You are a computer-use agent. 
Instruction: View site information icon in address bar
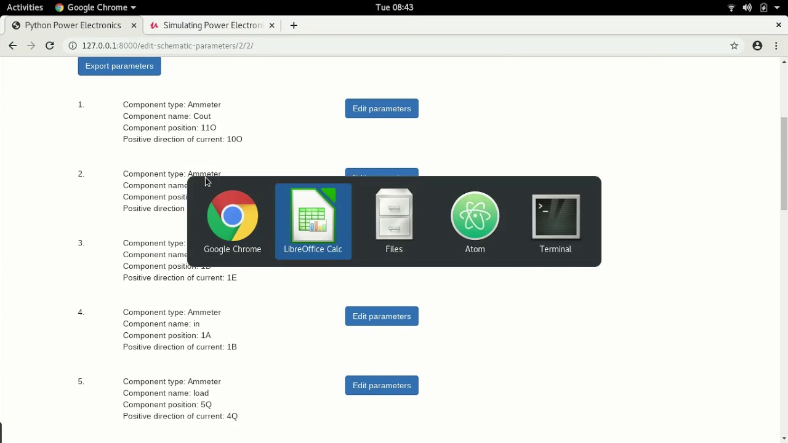pos(73,46)
